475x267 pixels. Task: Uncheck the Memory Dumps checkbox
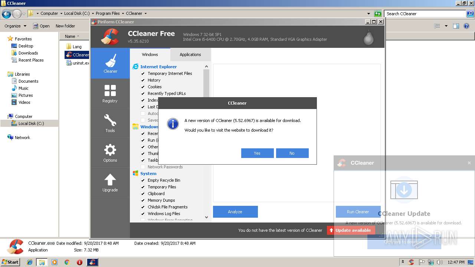point(143,200)
